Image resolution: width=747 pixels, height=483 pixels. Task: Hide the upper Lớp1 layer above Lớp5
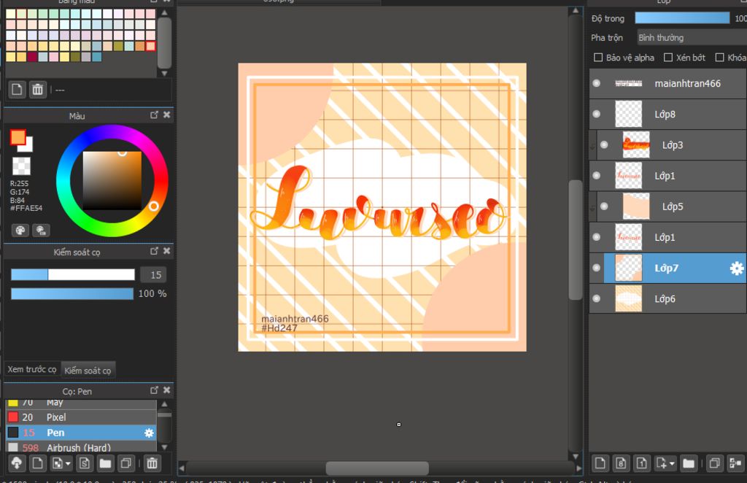pos(597,175)
